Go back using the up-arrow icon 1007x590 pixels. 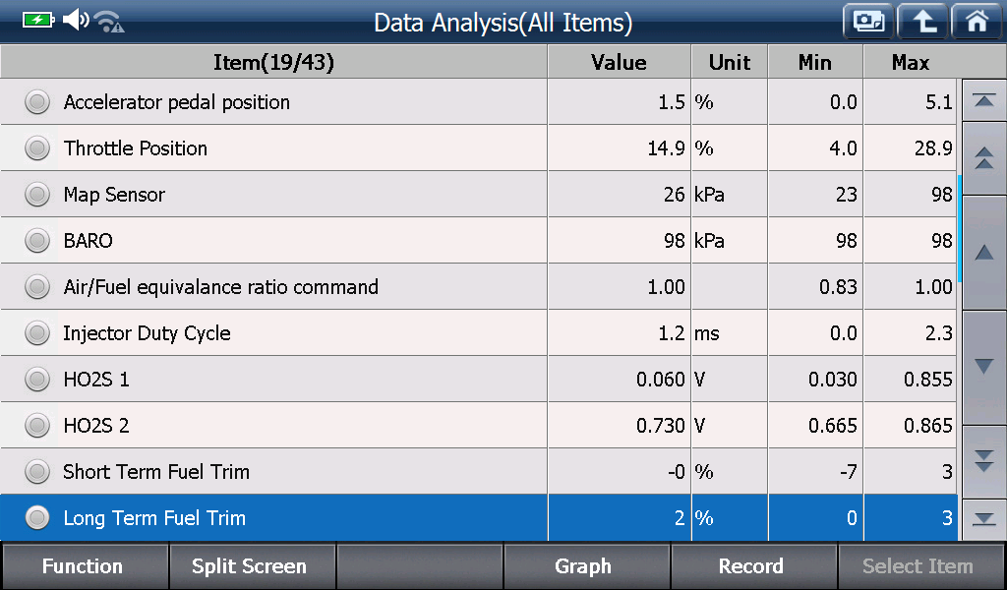922,22
